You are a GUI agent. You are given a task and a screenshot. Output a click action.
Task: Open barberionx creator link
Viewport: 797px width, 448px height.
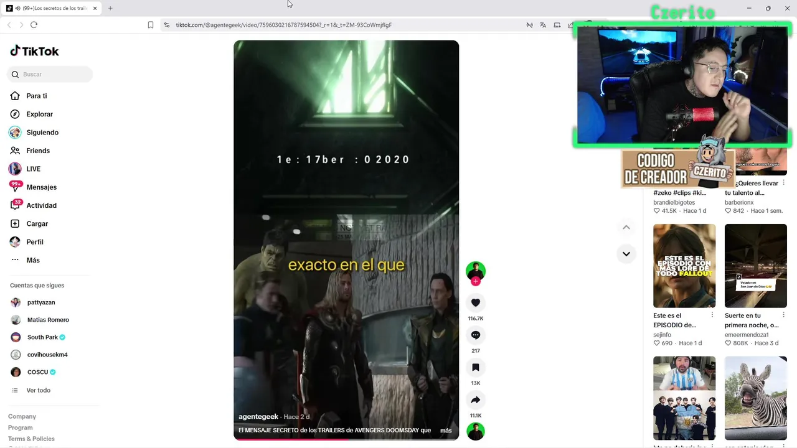pos(739,202)
